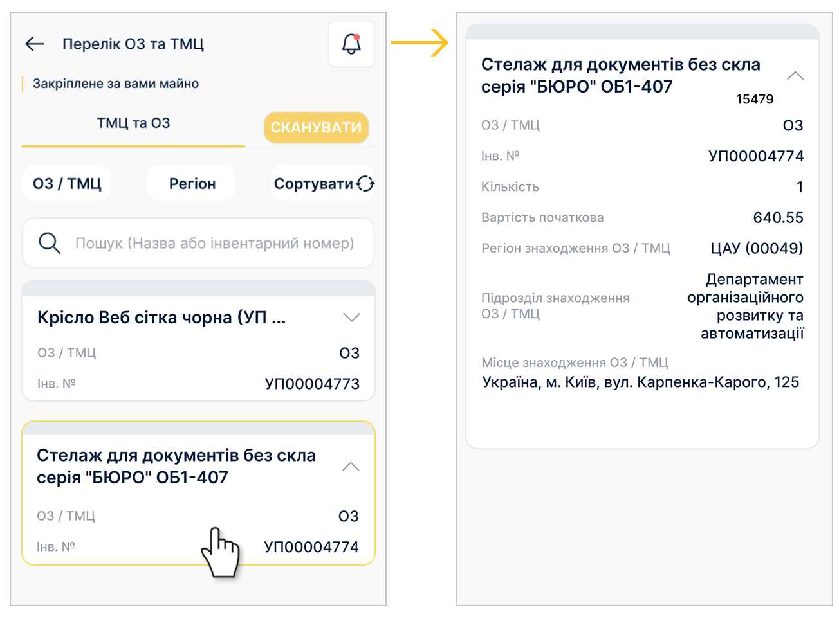The height and width of the screenshot is (619, 839).
Task: Open the Регіон filter
Action: pyautogui.click(x=192, y=184)
